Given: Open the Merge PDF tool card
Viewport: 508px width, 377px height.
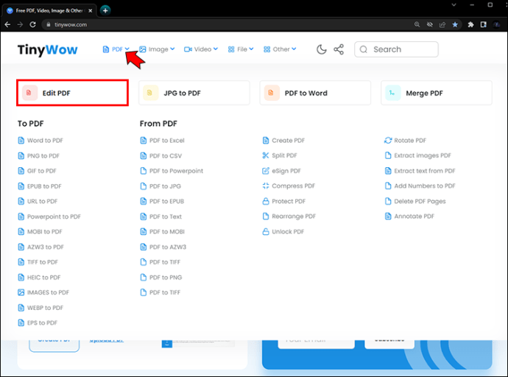Looking at the screenshot, I should coord(437,93).
